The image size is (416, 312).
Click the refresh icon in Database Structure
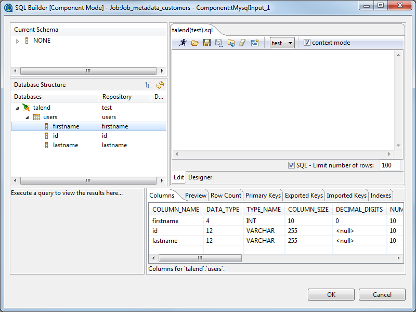(x=160, y=85)
